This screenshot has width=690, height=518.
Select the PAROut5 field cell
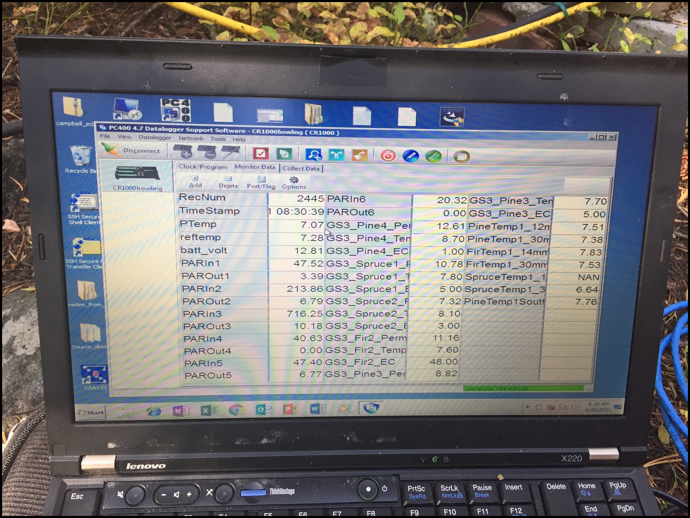(x=226, y=375)
